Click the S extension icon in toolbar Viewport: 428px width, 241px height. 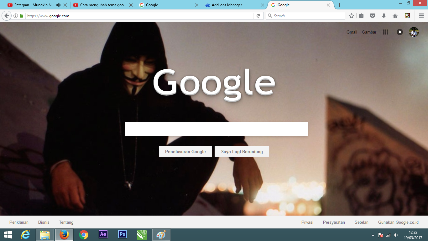tap(407, 16)
